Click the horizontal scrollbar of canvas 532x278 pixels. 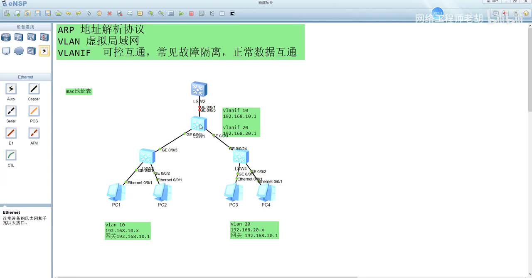coord(208,277)
